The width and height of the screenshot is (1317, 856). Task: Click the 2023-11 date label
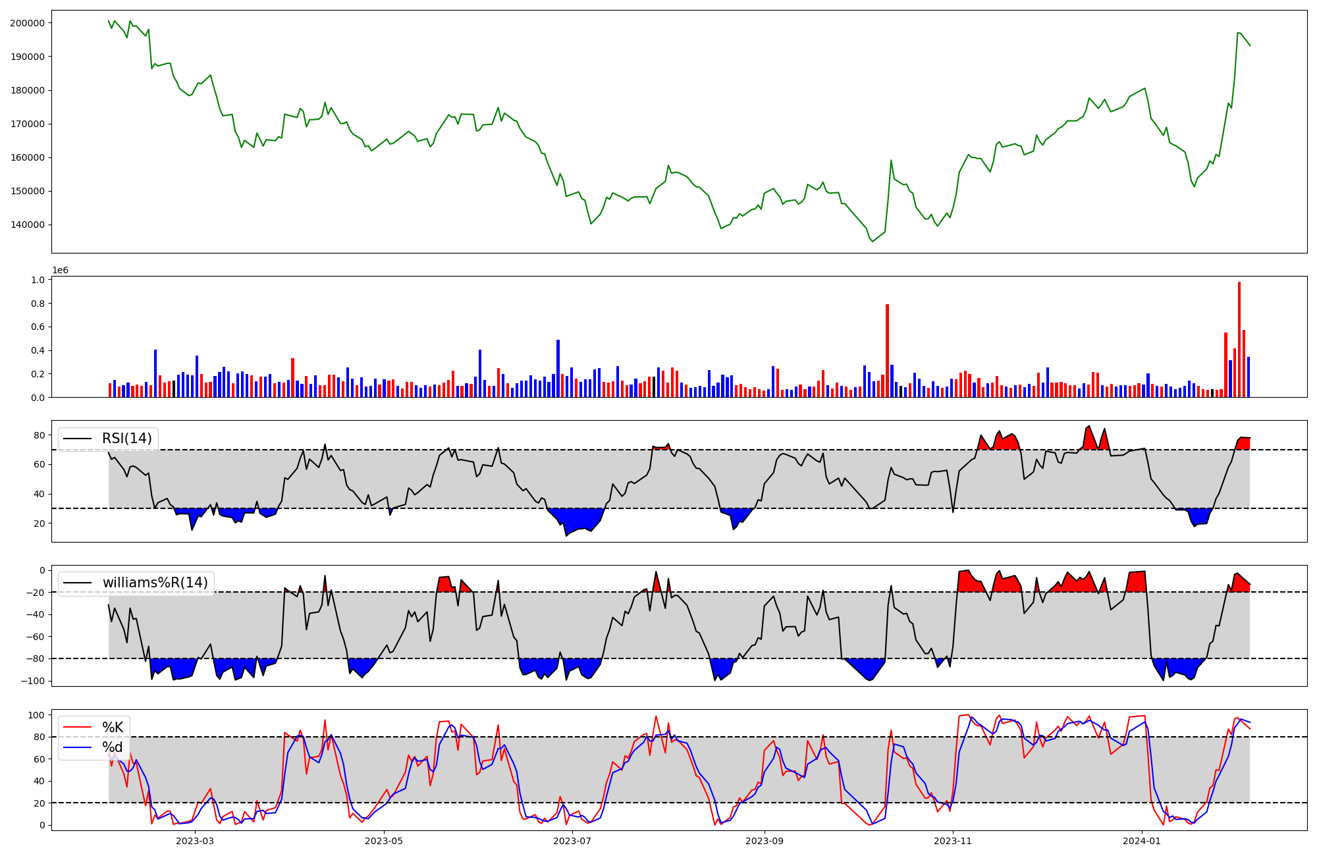click(954, 841)
